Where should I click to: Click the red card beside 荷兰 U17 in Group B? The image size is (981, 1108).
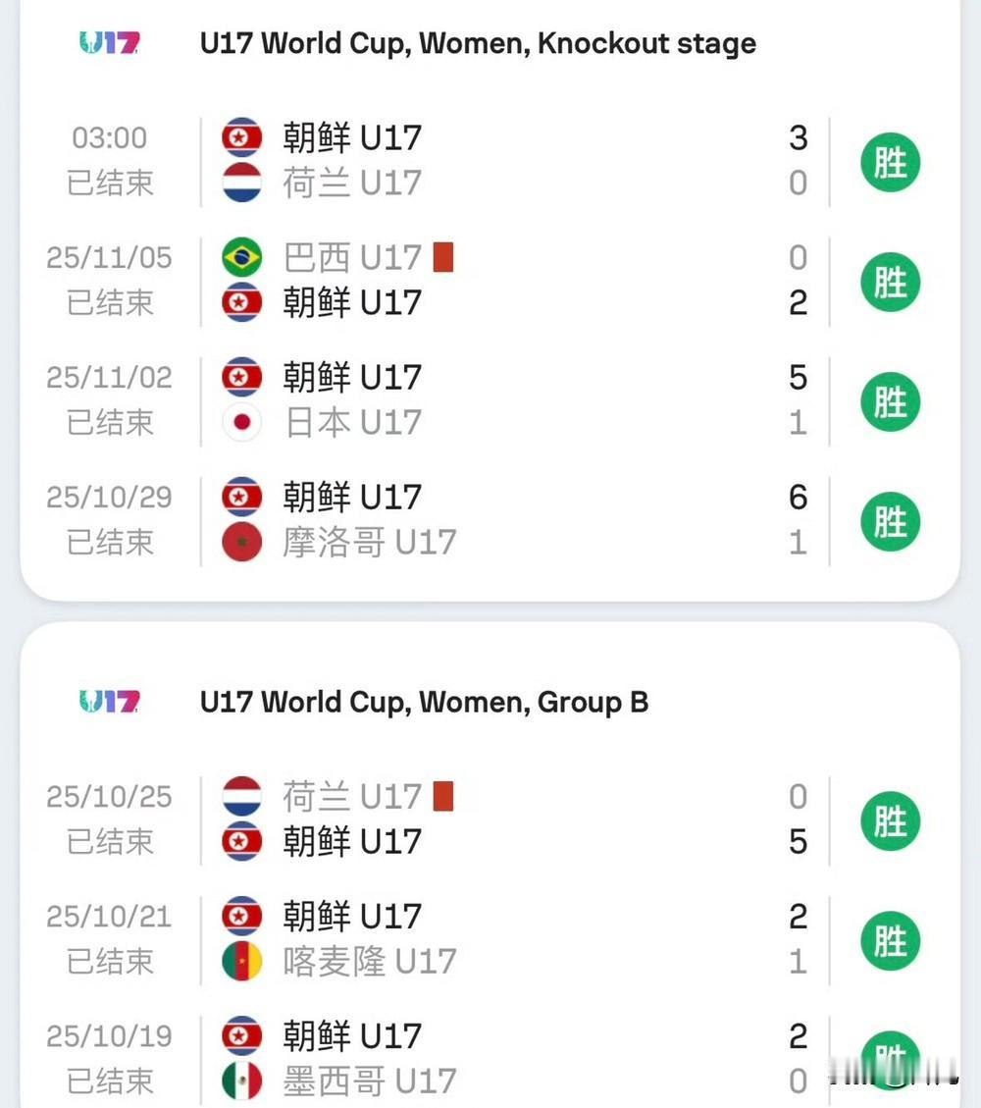point(443,796)
